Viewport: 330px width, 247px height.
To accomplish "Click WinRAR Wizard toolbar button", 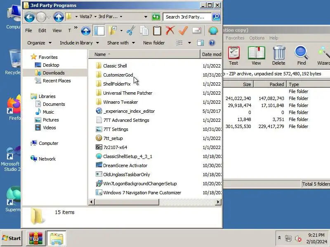I will click(x=324, y=56).
